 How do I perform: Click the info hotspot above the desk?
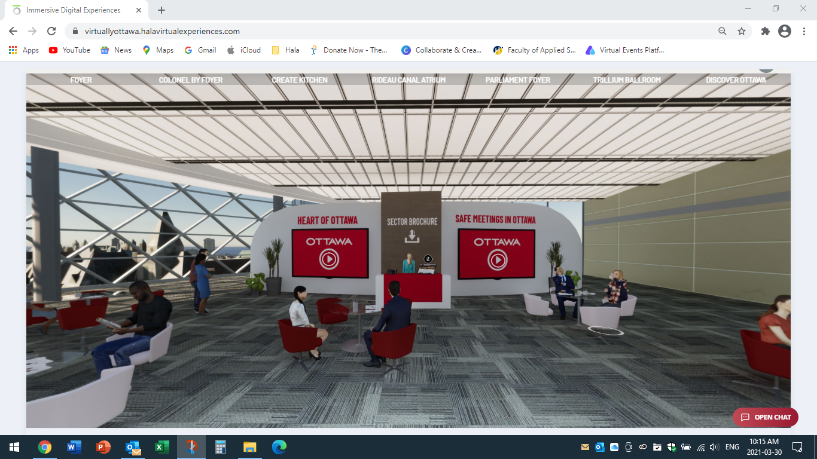point(428,259)
